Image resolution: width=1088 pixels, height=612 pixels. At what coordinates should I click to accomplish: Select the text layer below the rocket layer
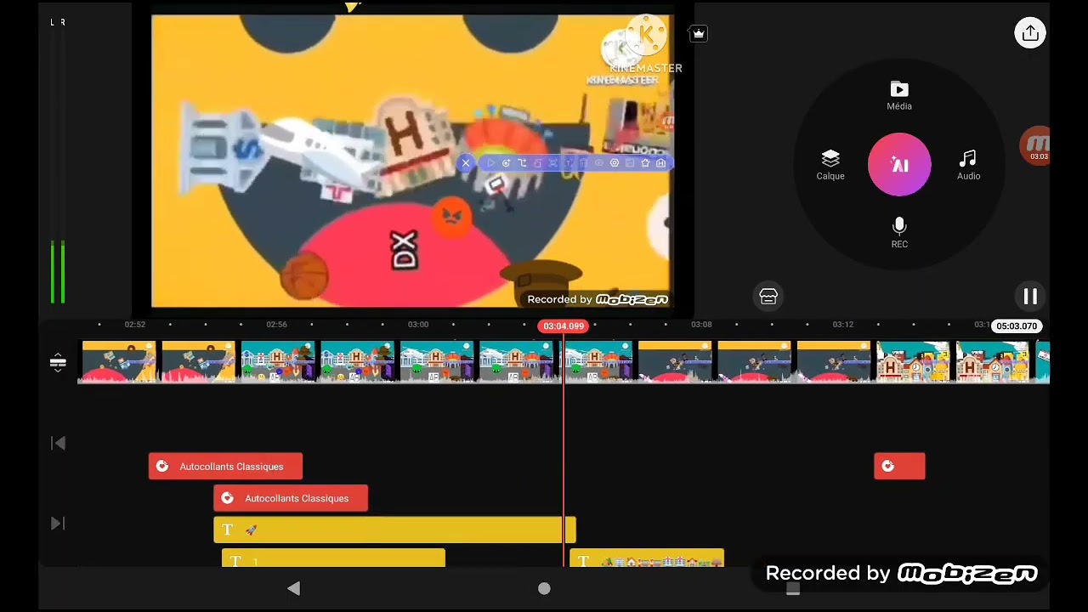[333, 558]
